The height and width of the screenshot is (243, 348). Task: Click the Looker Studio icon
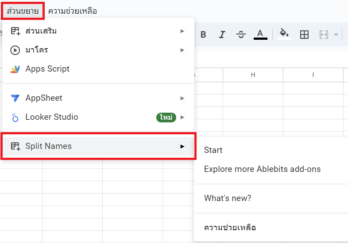point(15,117)
